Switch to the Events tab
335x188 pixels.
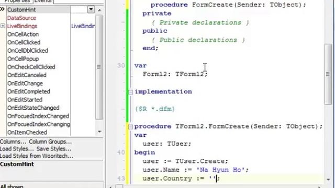43,1
